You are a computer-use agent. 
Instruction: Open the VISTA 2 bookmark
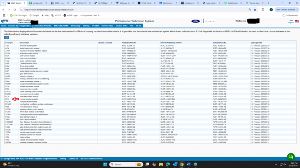pyautogui.click(x=56, y=16)
